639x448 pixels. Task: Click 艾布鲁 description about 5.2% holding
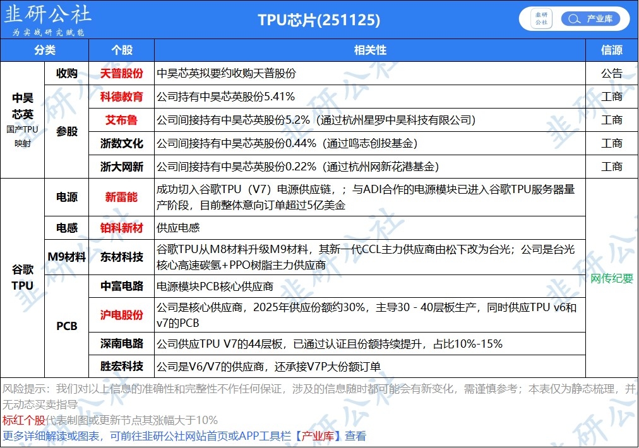pyautogui.click(x=316, y=120)
